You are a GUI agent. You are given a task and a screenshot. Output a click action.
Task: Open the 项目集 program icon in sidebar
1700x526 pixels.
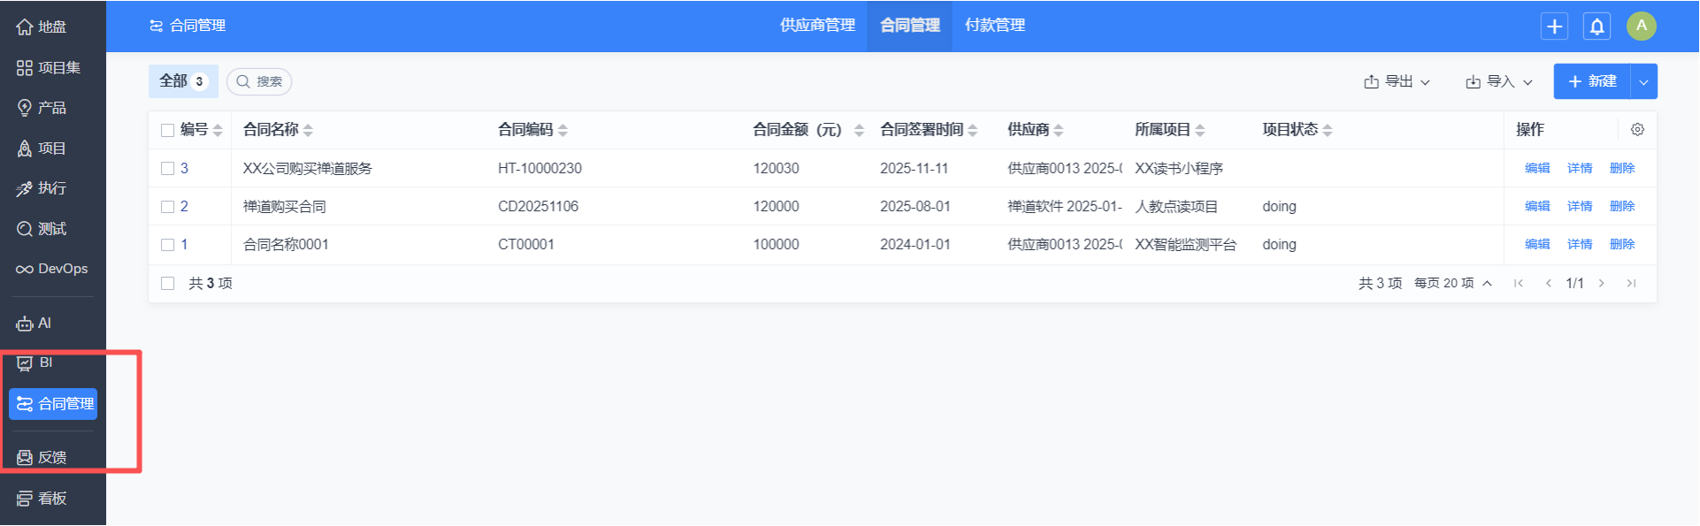coord(25,68)
